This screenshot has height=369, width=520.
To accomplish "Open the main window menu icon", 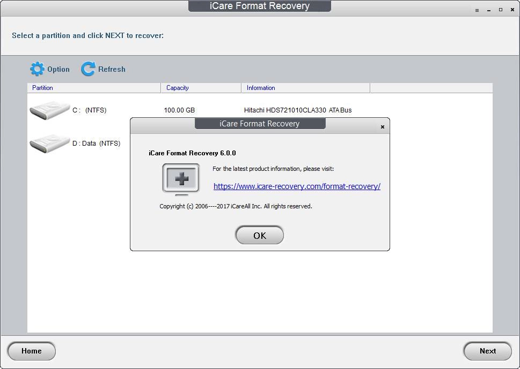I will [x=477, y=10].
